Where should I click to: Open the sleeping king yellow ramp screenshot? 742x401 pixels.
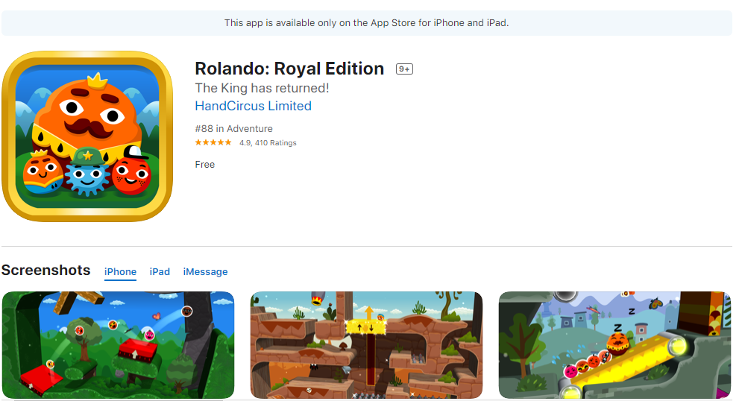pos(614,345)
